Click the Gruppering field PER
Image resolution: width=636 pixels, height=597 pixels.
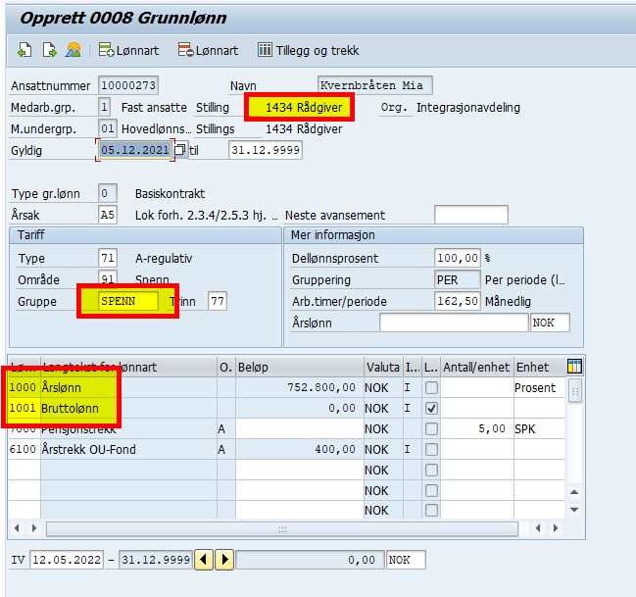coord(457,279)
